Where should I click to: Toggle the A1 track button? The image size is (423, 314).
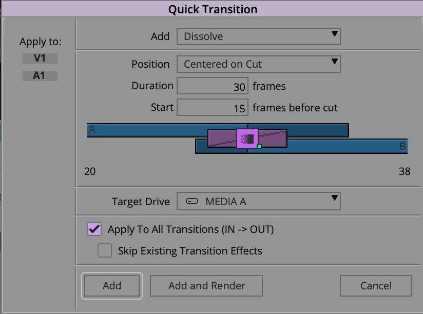(x=40, y=76)
